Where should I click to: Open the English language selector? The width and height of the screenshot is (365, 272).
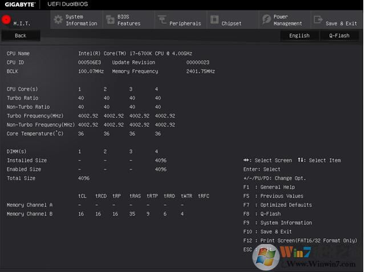(x=299, y=35)
